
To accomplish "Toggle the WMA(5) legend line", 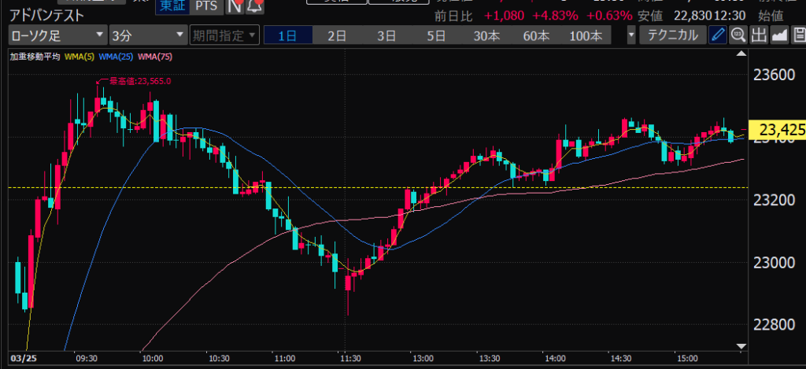I will [79, 57].
